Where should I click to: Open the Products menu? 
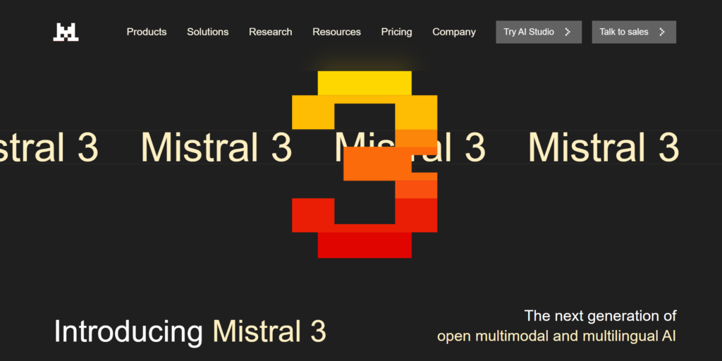147,32
